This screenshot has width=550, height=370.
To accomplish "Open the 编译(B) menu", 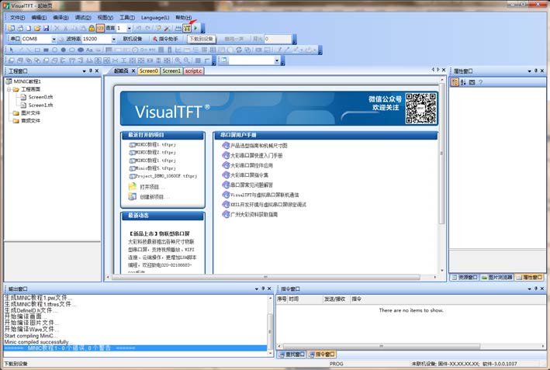I will pos(61,17).
